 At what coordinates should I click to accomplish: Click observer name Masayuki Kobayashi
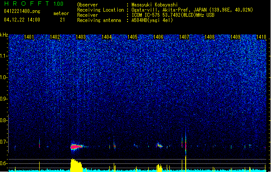coord(155,5)
